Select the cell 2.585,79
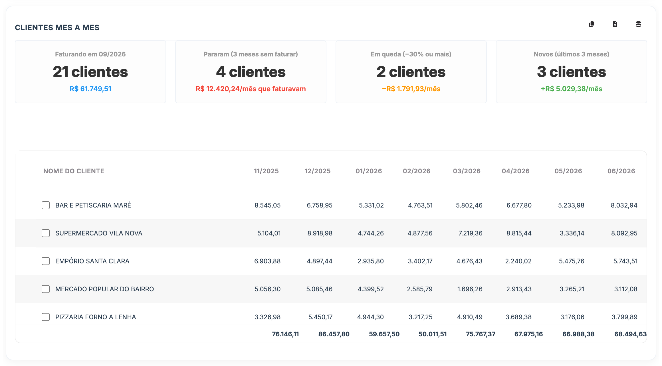 click(420, 289)
